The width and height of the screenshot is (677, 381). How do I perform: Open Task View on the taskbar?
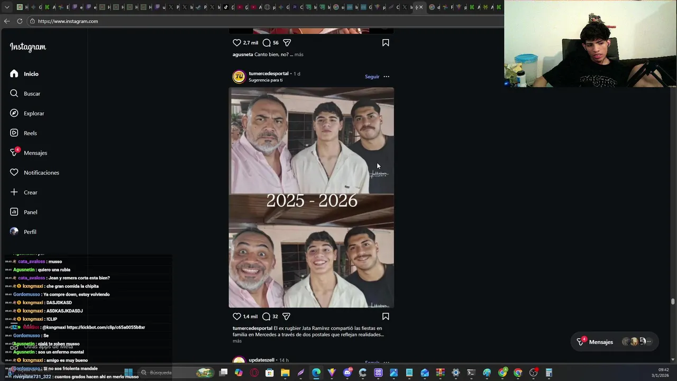pos(224,373)
